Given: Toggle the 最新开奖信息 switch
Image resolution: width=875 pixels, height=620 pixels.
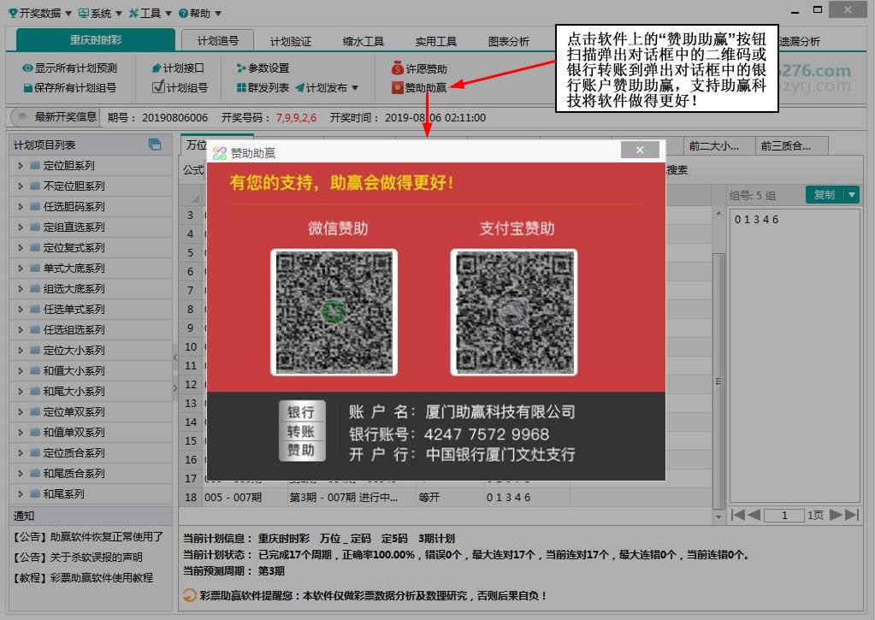Looking at the screenshot, I should click(21, 117).
